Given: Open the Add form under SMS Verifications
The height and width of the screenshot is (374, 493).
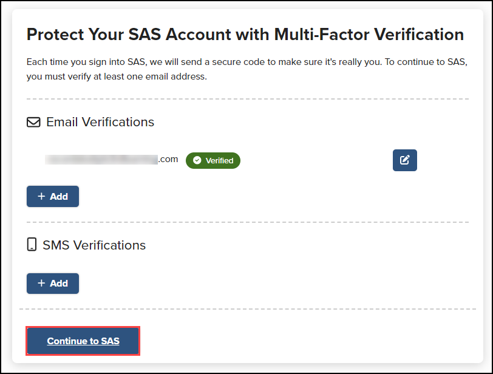Looking at the screenshot, I should point(52,283).
